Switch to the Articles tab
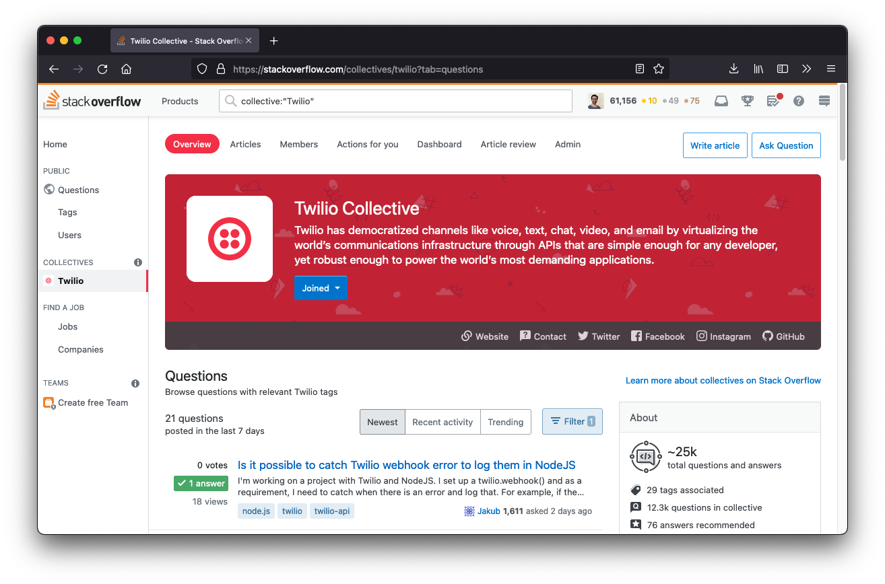Image resolution: width=885 pixels, height=584 pixels. [245, 144]
